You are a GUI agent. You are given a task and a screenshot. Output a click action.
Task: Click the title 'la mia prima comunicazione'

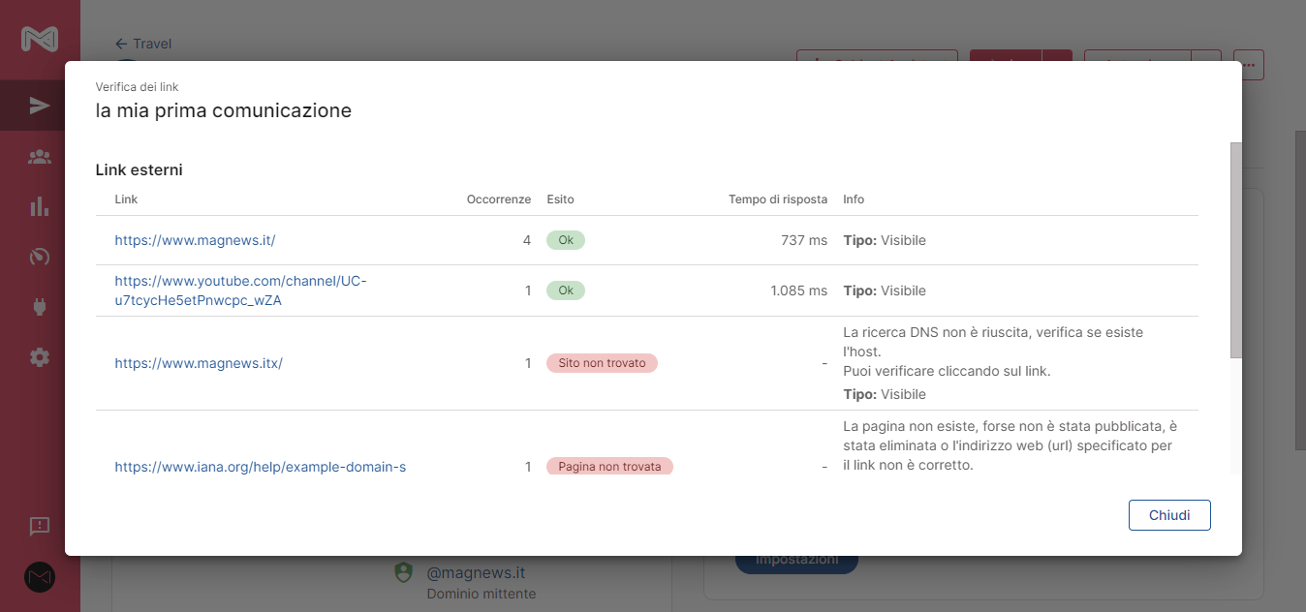[223, 110]
